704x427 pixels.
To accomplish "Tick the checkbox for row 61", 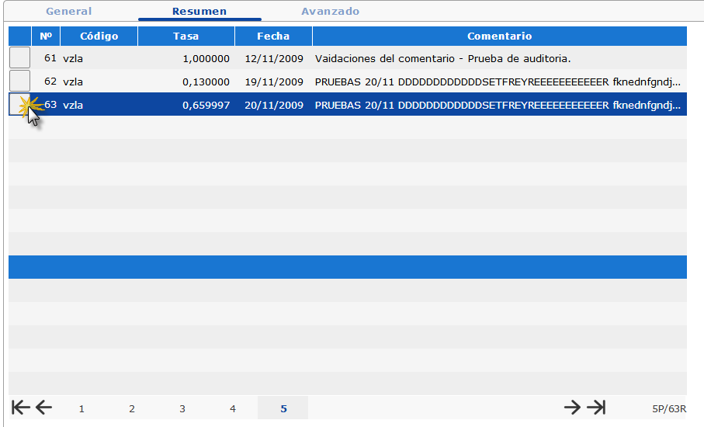I will [x=19, y=58].
